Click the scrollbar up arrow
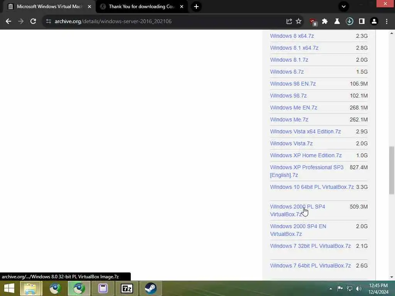 (392, 33)
